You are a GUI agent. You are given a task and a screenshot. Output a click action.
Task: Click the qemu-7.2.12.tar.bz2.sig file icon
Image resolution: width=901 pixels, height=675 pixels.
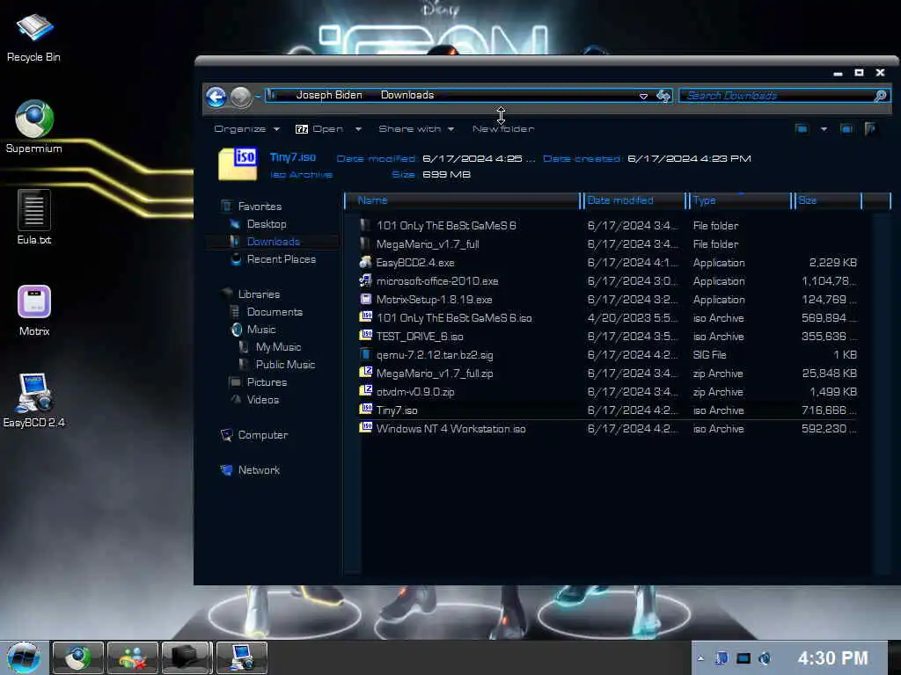[365, 354]
